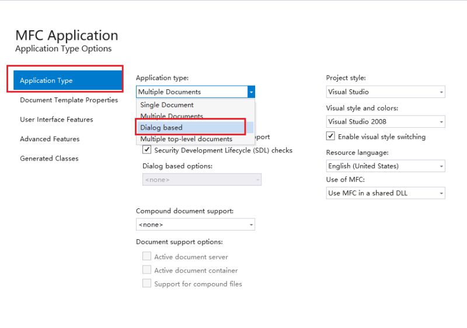Click the Application type field showing Multiple Documents

coord(192,92)
